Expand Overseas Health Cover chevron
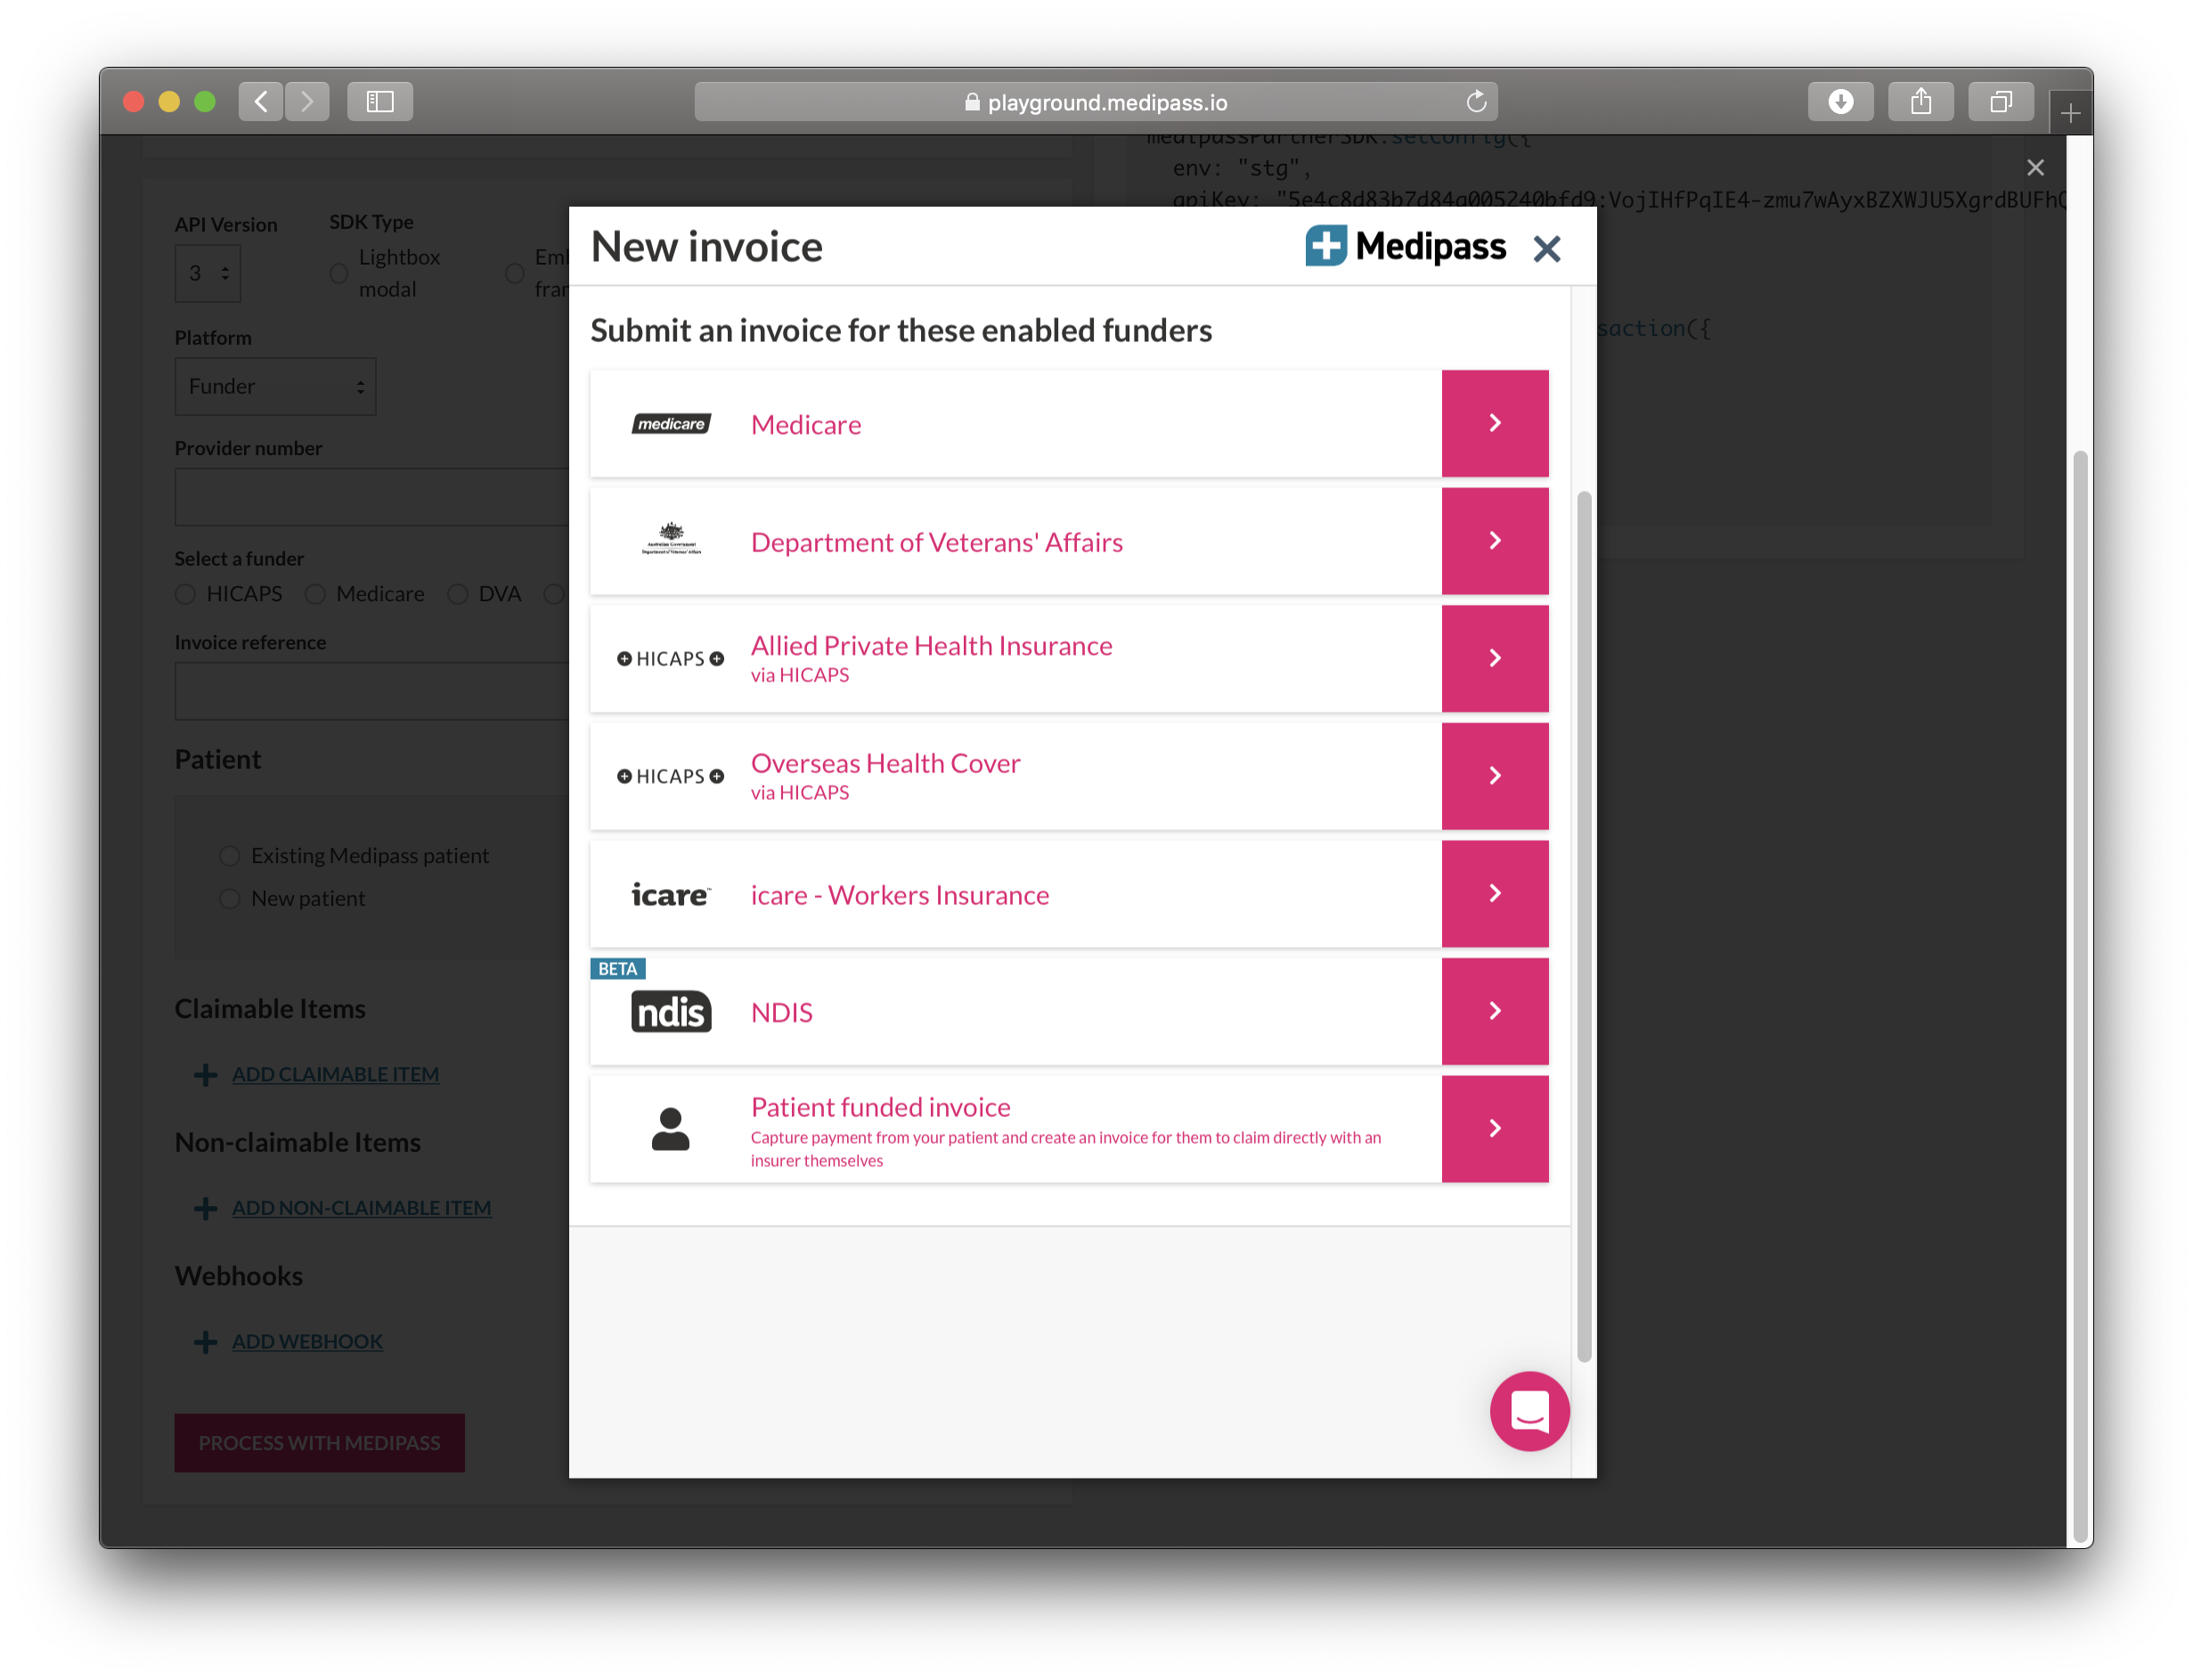Screen dimensions: 2193x1680 [x=1495, y=776]
